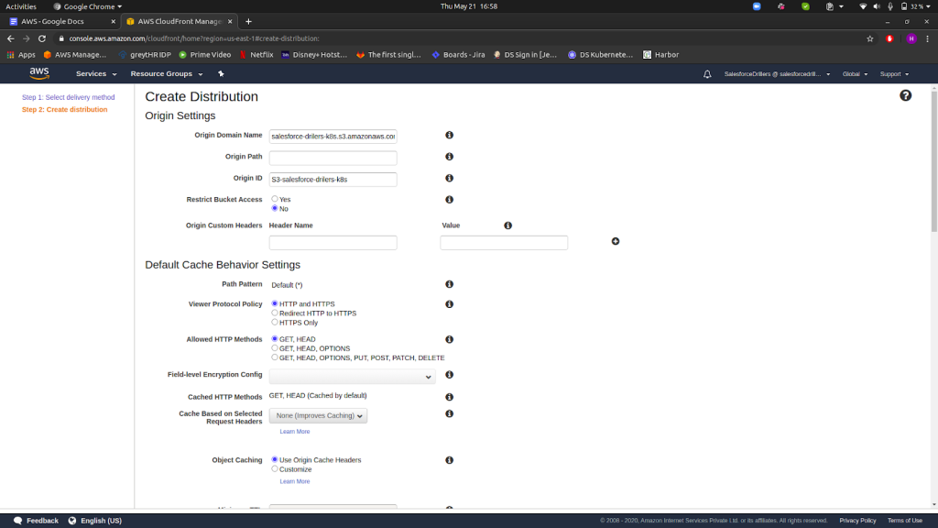Bookmark this page with star icon
938x528 pixels.
coord(870,38)
